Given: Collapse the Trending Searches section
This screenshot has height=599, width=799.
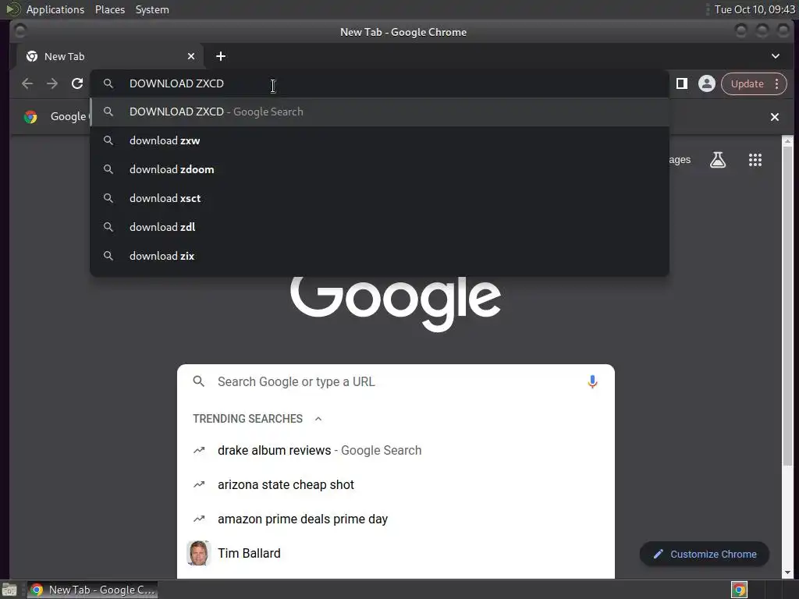Looking at the screenshot, I should click(x=318, y=419).
